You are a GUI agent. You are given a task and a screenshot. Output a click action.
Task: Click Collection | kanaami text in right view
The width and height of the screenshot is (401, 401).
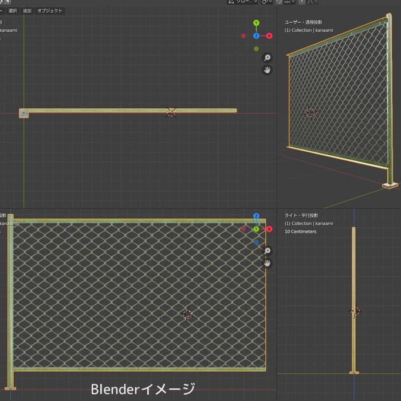click(312, 223)
